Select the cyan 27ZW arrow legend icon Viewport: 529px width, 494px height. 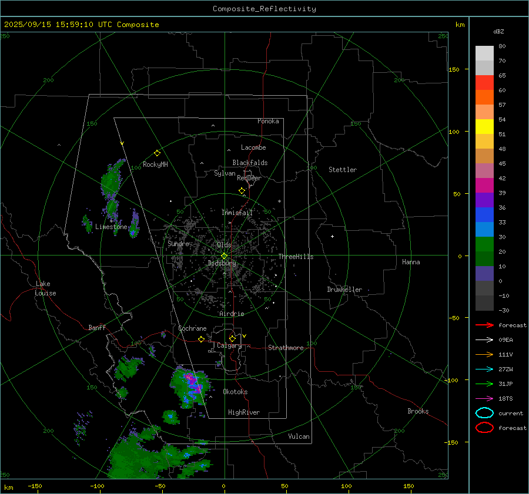click(484, 369)
